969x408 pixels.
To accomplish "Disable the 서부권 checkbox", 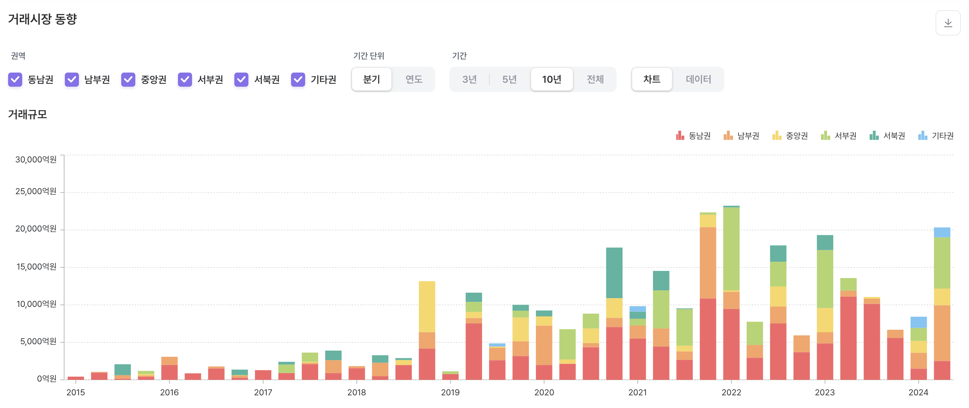I will [x=185, y=79].
